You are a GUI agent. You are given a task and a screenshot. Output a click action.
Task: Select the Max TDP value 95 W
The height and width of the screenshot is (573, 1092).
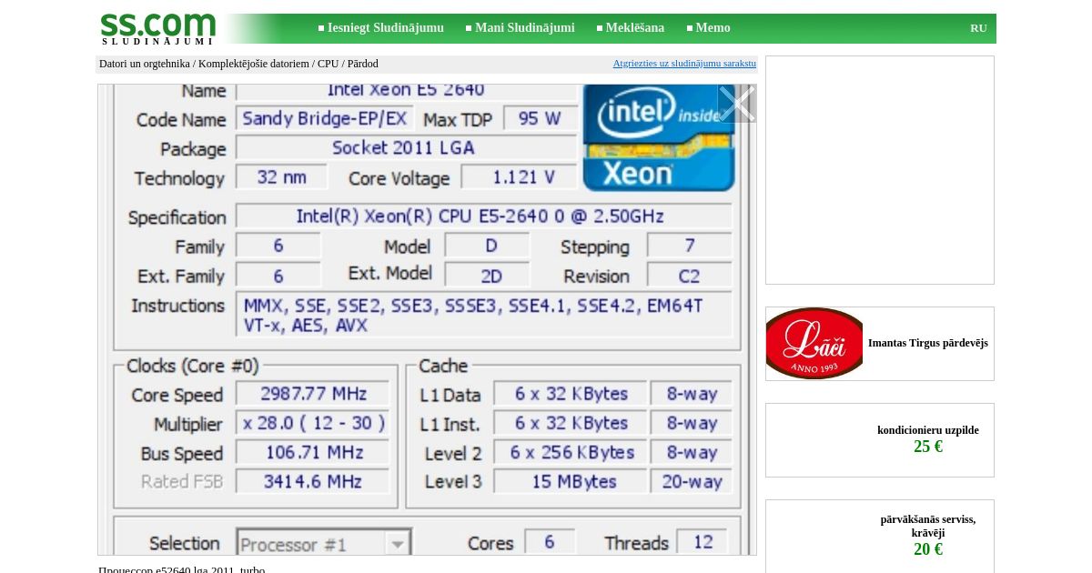point(540,119)
